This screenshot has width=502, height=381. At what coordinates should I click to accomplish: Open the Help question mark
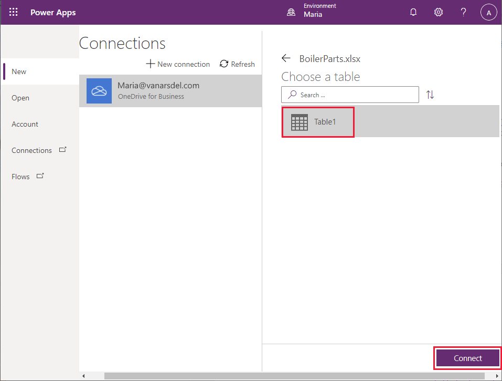point(463,12)
